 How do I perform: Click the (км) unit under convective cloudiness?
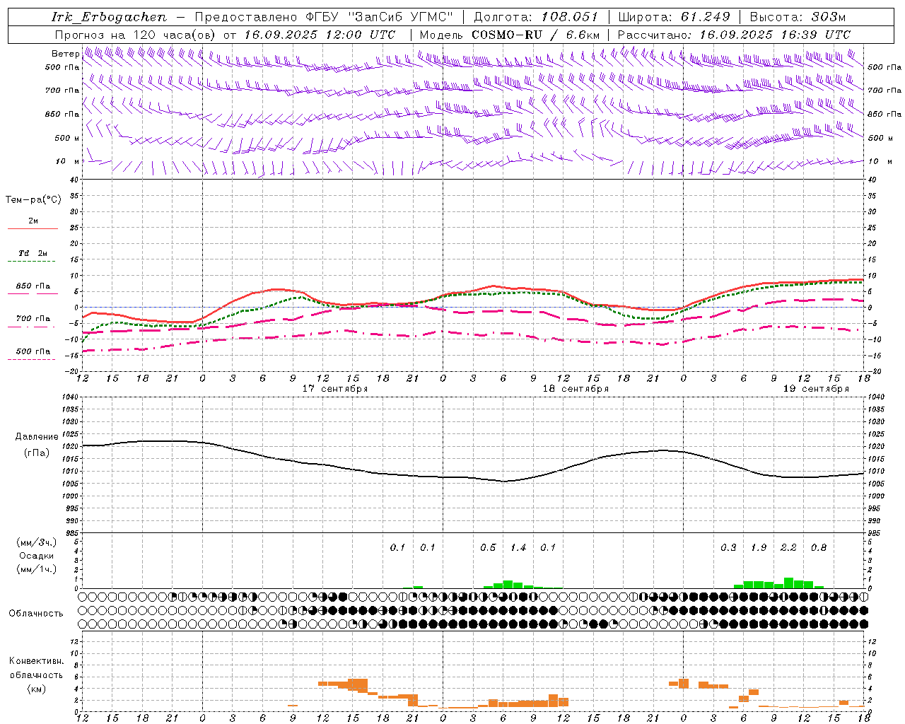pos(36,688)
